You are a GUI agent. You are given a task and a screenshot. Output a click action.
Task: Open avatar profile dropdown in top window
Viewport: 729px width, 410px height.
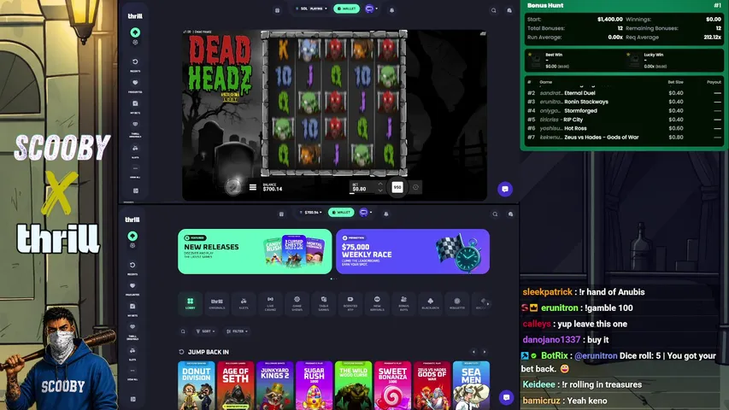[371, 9]
